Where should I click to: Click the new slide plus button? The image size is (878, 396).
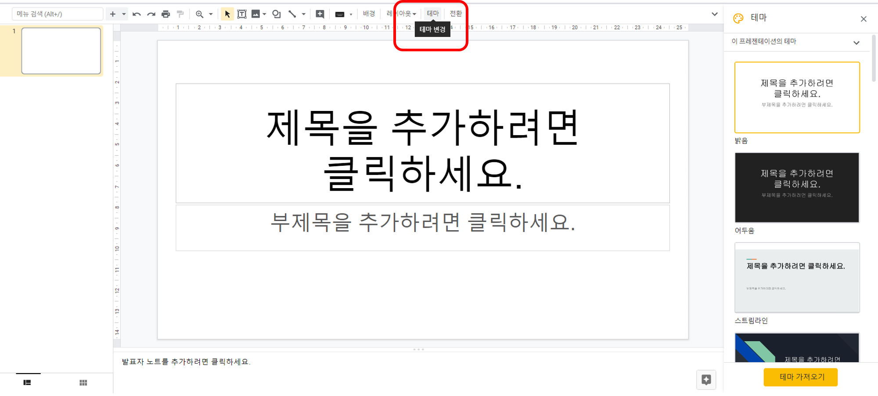113,14
